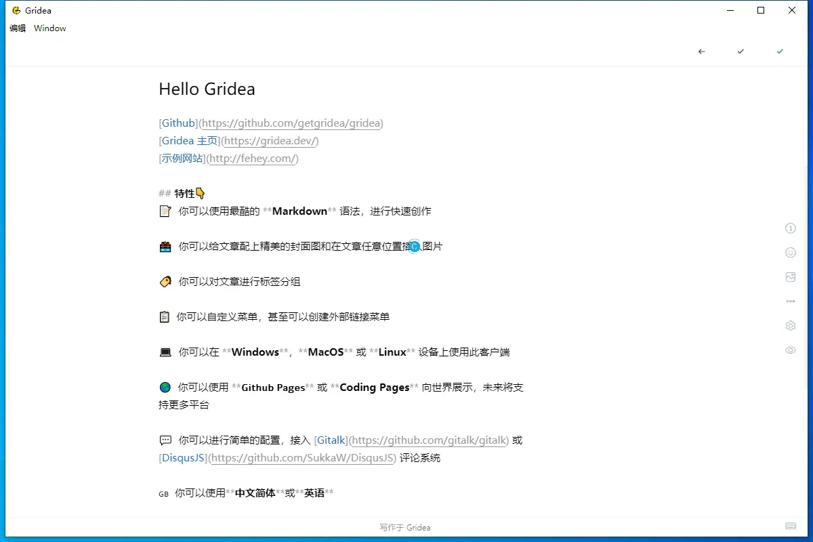Go back with the left arrow icon
This screenshot has height=542, width=813.
click(701, 51)
